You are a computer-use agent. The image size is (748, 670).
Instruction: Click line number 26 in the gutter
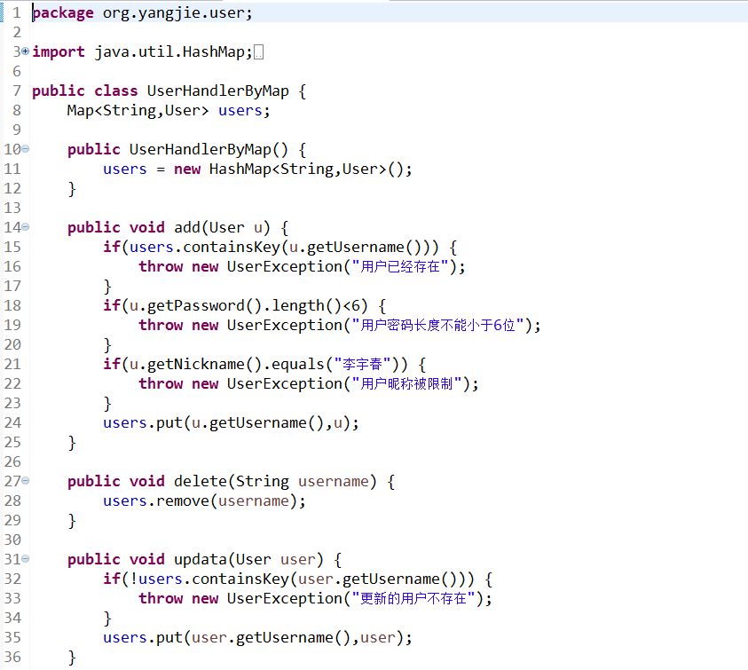pos(12,462)
